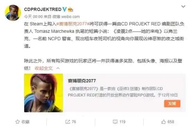Viewport: 191px width, 128px height.
Task: Click the repost count 76
Action: coord(74,122)
